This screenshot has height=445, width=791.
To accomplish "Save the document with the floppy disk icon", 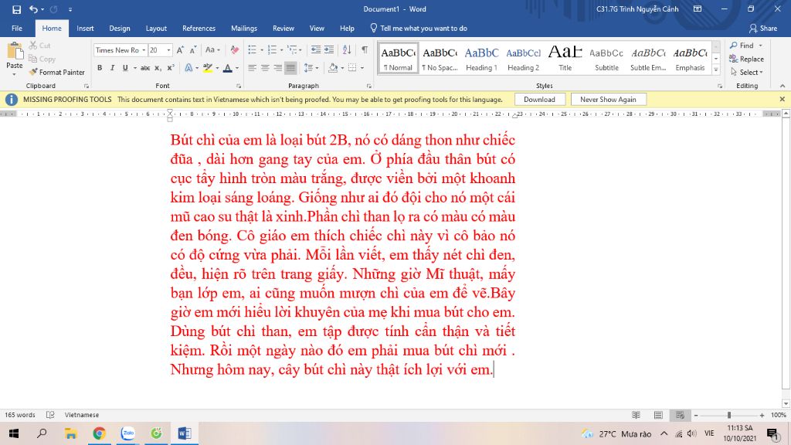I will [x=17, y=9].
